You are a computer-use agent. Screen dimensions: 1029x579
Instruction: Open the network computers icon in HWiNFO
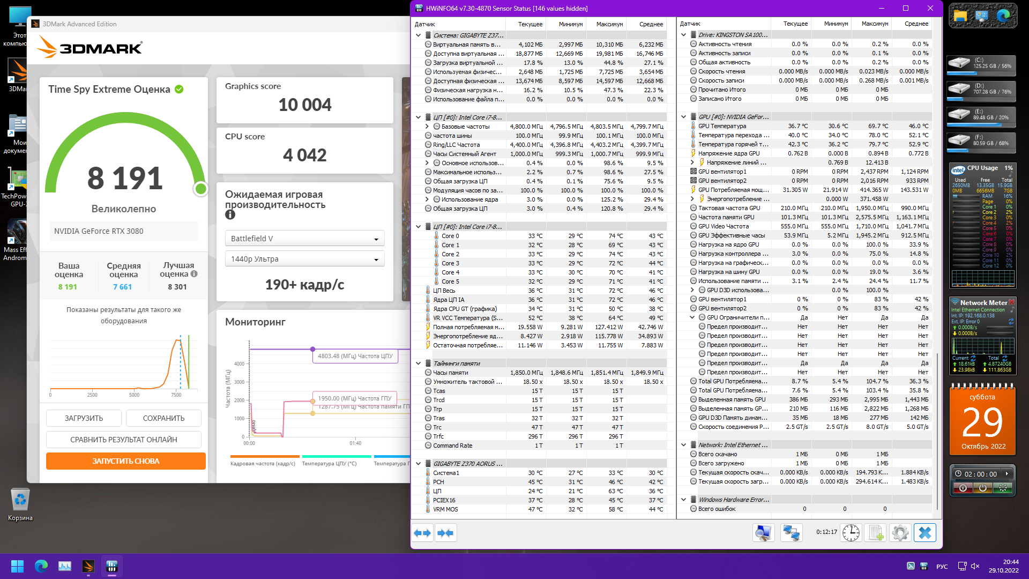pos(791,533)
